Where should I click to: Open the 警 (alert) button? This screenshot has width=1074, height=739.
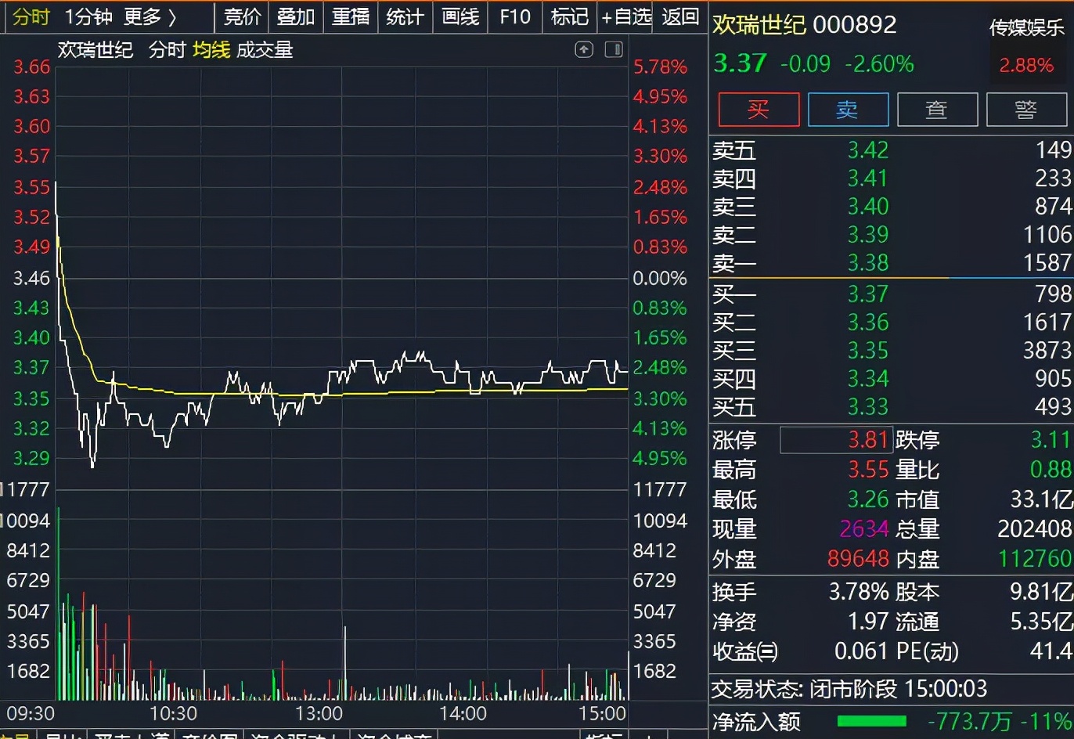pos(1026,110)
